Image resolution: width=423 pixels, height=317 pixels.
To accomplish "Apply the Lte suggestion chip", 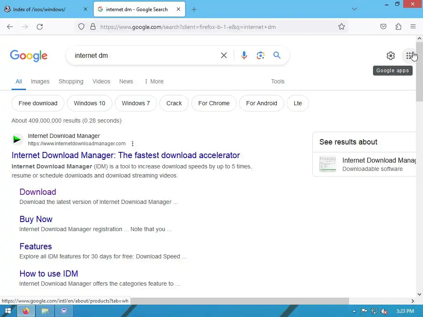I will [x=297, y=103].
